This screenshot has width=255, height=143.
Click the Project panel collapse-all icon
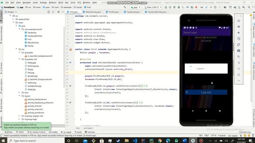(53, 12)
